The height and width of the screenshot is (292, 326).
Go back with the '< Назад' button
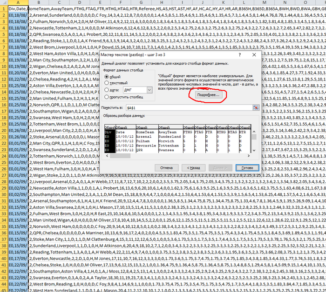(x=193, y=168)
